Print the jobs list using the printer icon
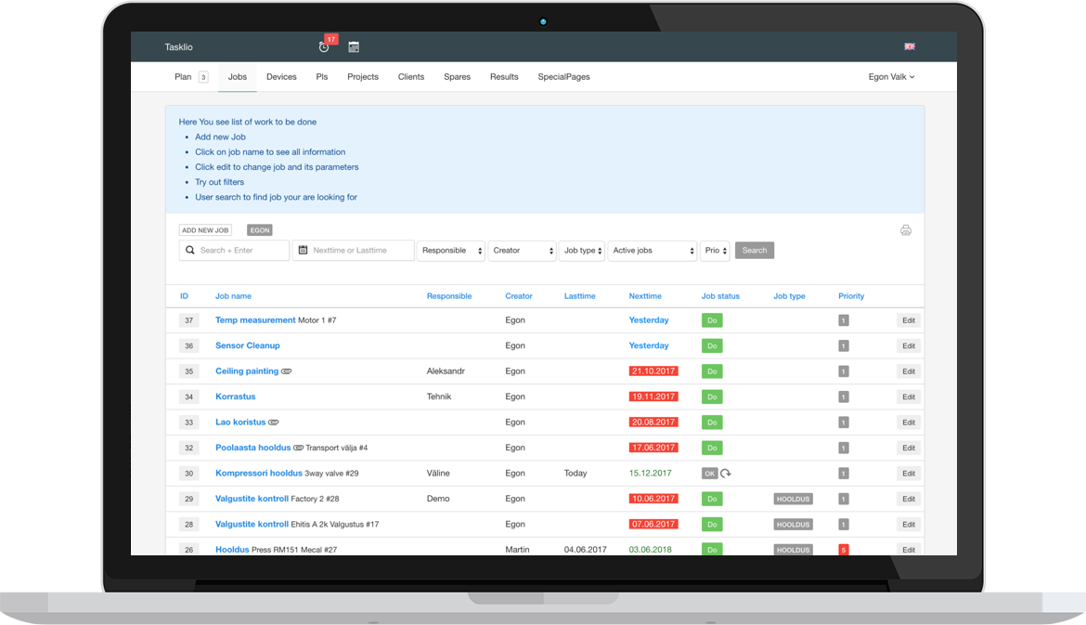The image size is (1086, 625). [905, 230]
